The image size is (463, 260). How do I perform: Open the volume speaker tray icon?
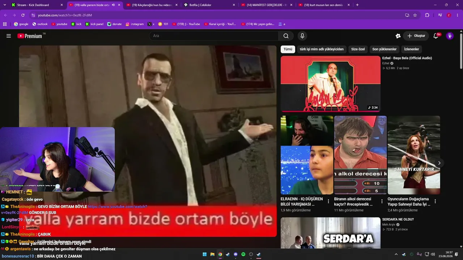[x=433, y=254]
